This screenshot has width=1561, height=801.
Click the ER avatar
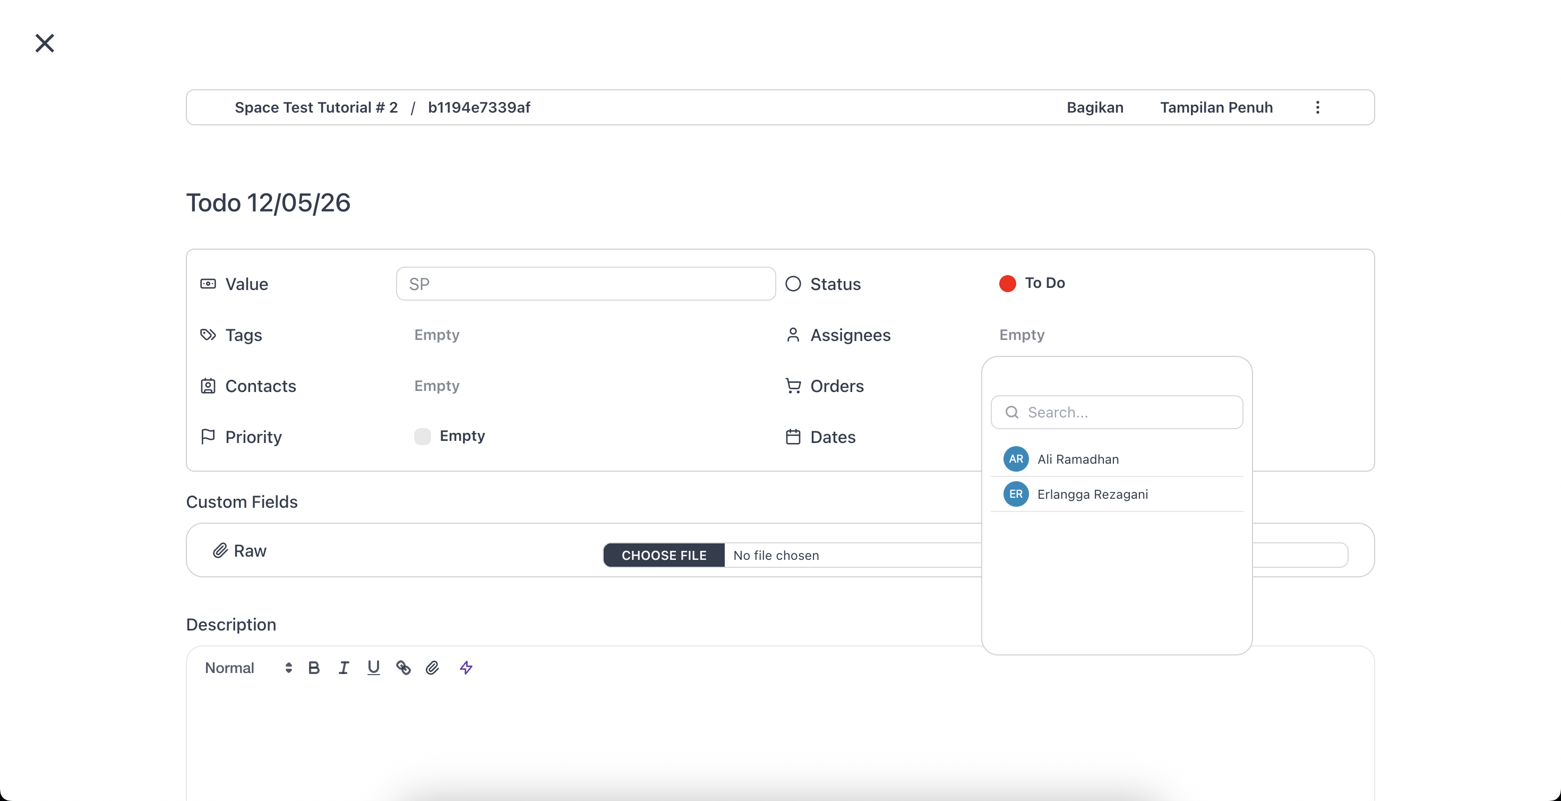pos(1016,494)
